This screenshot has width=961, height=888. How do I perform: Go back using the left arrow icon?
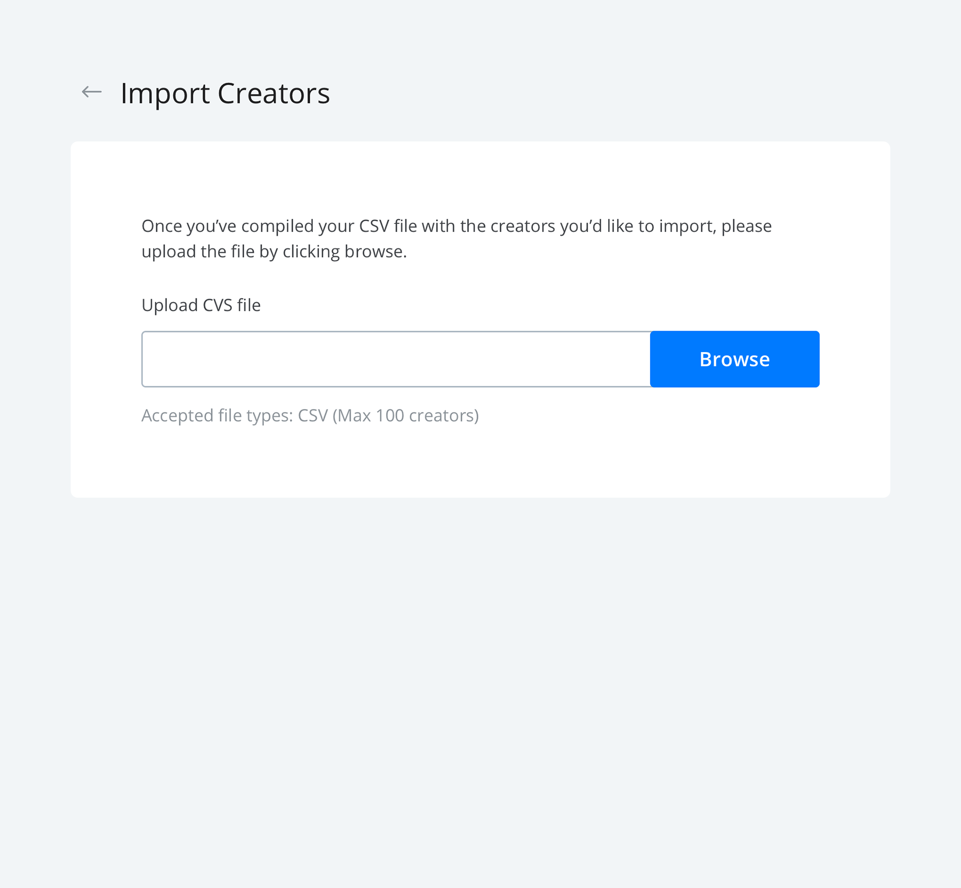tap(92, 92)
